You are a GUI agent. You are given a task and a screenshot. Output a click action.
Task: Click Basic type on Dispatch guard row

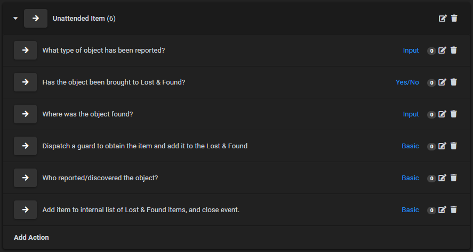tap(410, 146)
